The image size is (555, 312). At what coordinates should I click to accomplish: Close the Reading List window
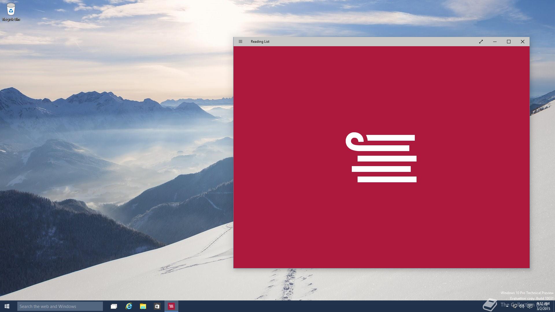(523, 42)
